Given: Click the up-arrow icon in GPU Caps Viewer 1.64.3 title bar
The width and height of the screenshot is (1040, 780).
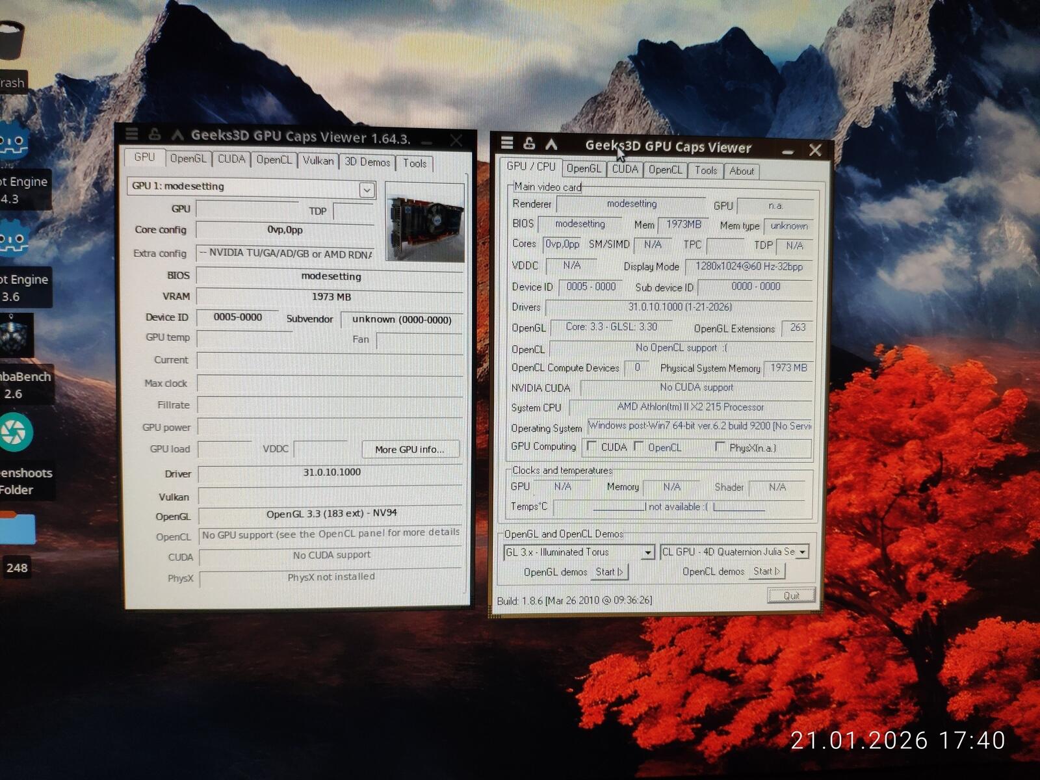Looking at the screenshot, I should [177, 135].
